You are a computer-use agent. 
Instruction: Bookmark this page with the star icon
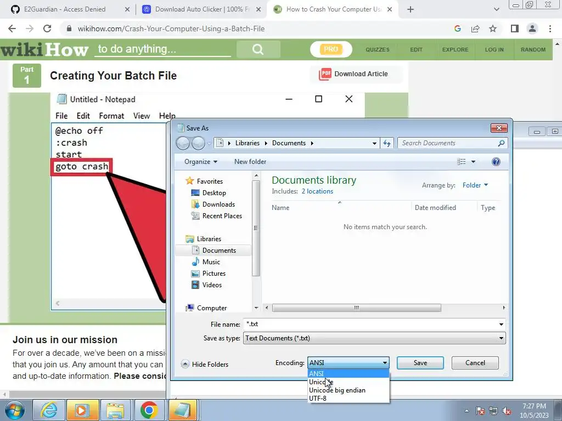click(x=493, y=29)
